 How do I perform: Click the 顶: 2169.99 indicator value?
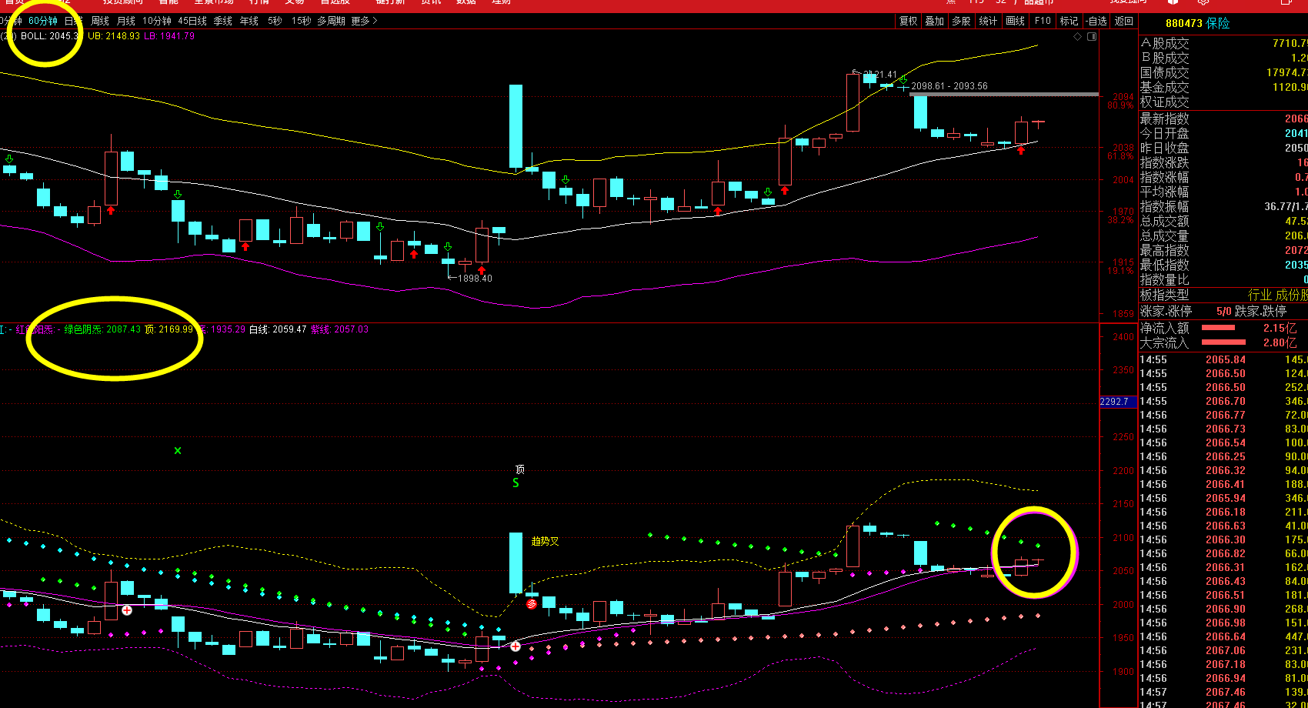click(x=169, y=329)
